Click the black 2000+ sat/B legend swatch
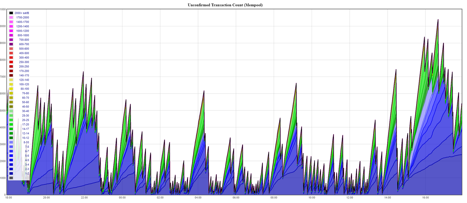Image resolution: width=467 pixels, height=203 pixels. (x=11, y=13)
